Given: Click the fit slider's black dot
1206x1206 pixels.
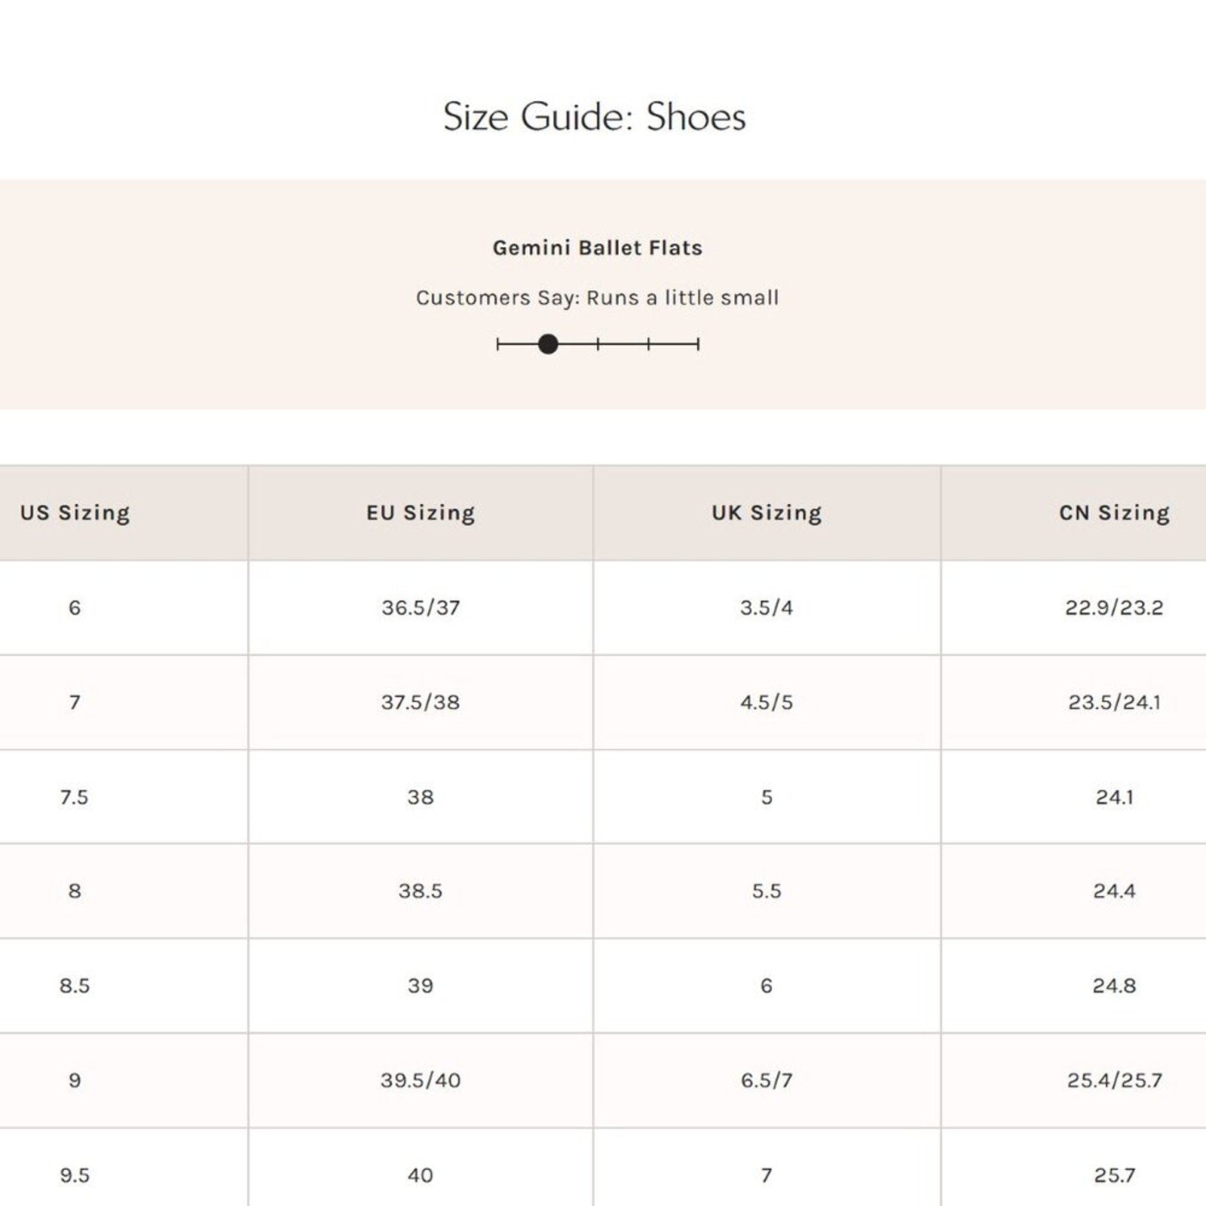Looking at the screenshot, I should 548,344.
